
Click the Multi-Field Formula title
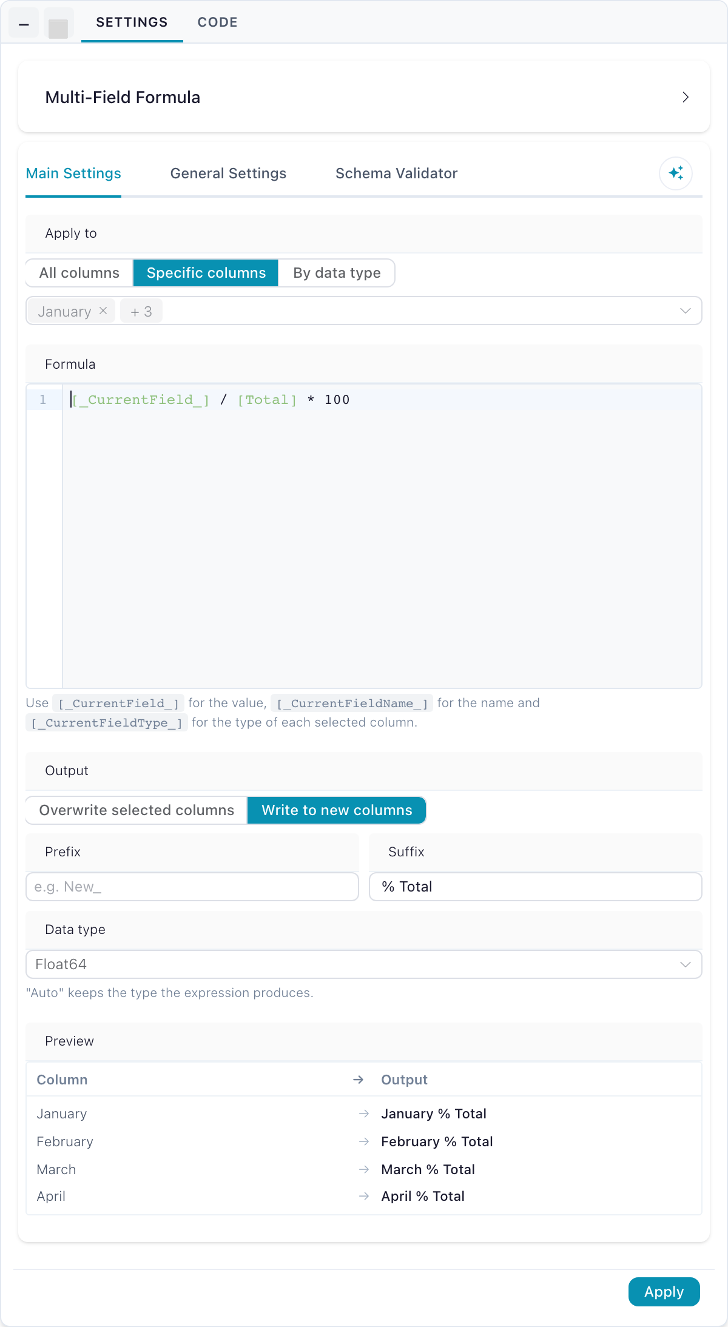pos(123,97)
